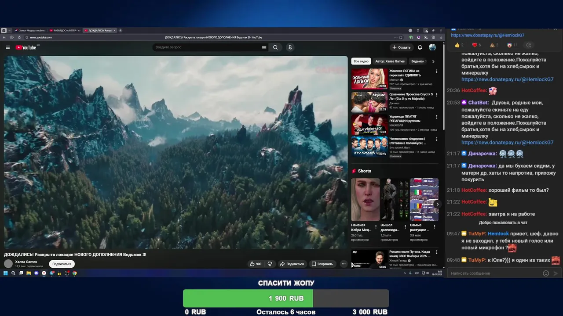
Task: Open the Халва Games channel name
Action: coord(26,262)
